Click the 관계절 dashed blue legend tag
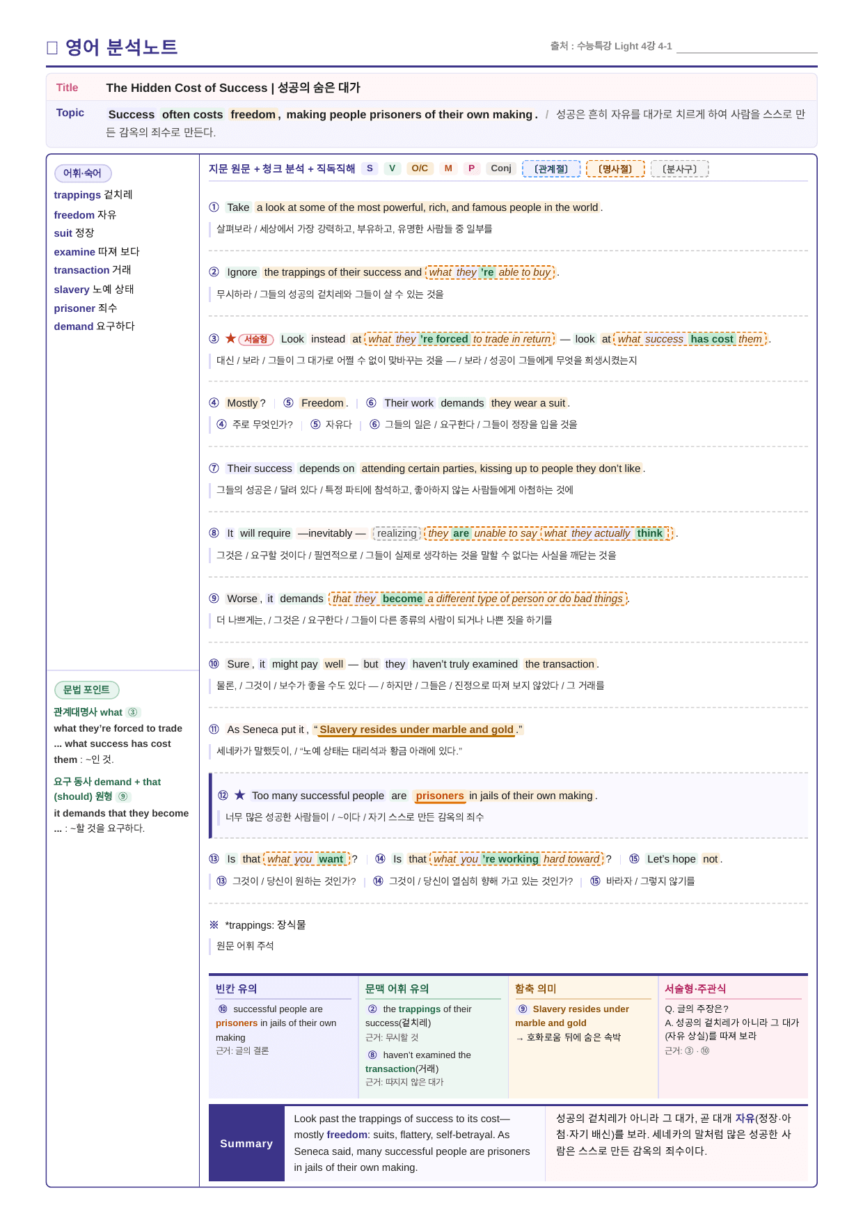The image size is (863, 1221). click(x=551, y=169)
